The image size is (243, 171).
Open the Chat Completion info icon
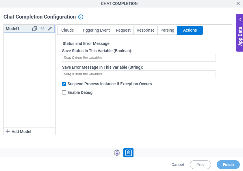click(x=81, y=17)
